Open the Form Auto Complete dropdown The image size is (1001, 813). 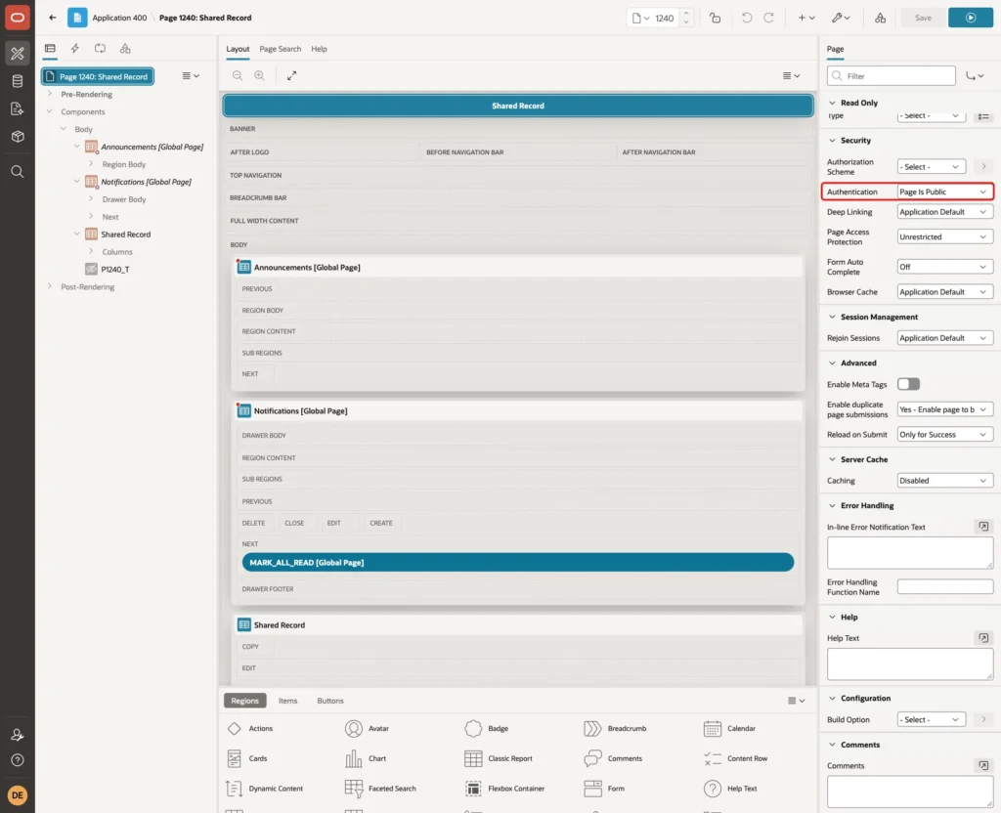pyautogui.click(x=945, y=267)
